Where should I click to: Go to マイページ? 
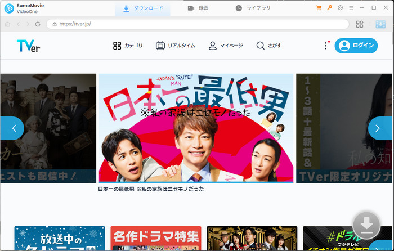226,46
